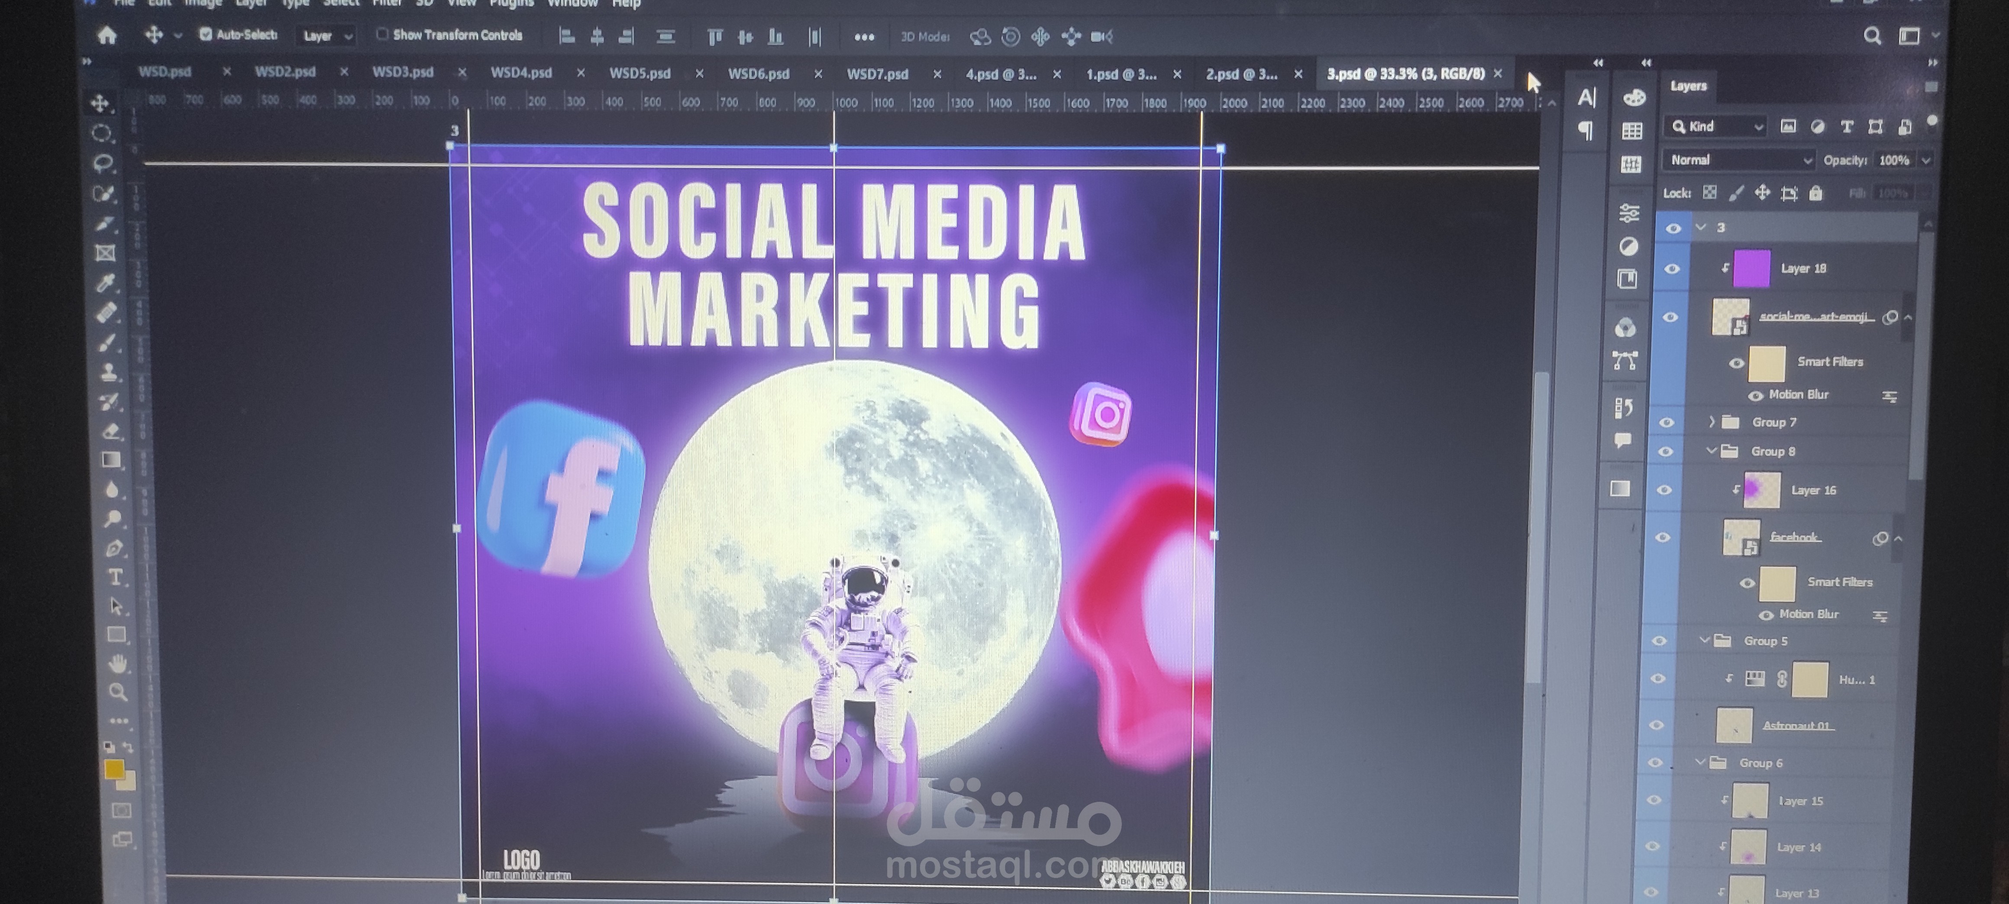Pick the Lasso tool
This screenshot has width=2009, height=904.
point(103,163)
